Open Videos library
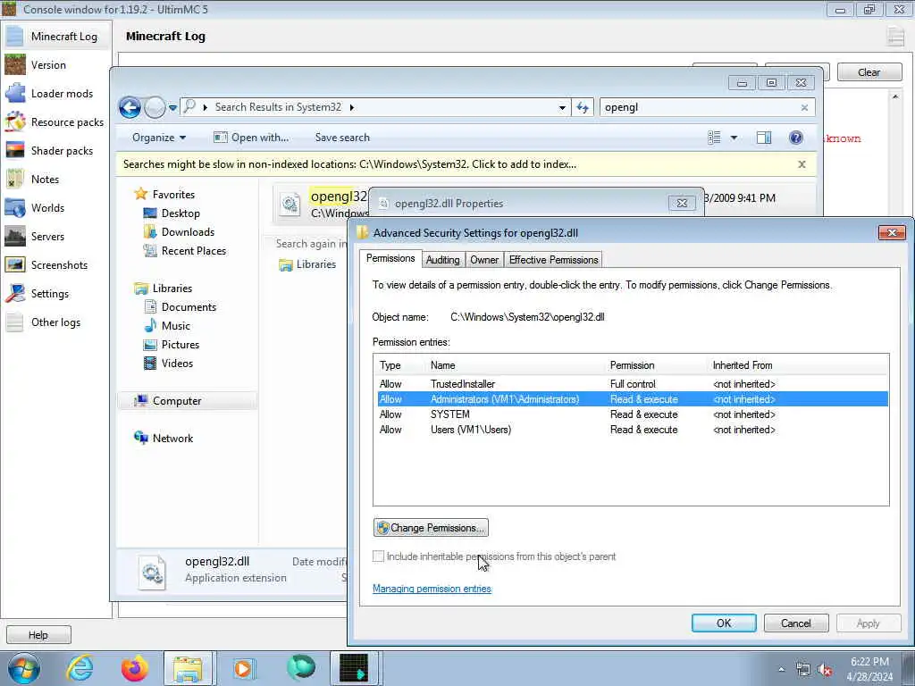 [177, 363]
